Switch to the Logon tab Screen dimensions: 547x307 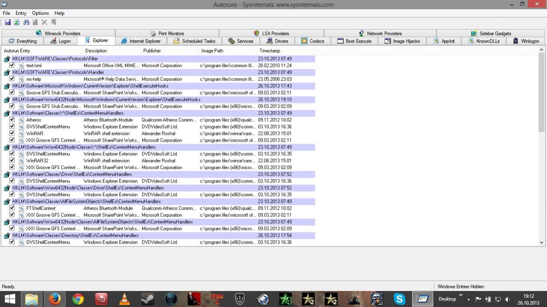(x=60, y=41)
